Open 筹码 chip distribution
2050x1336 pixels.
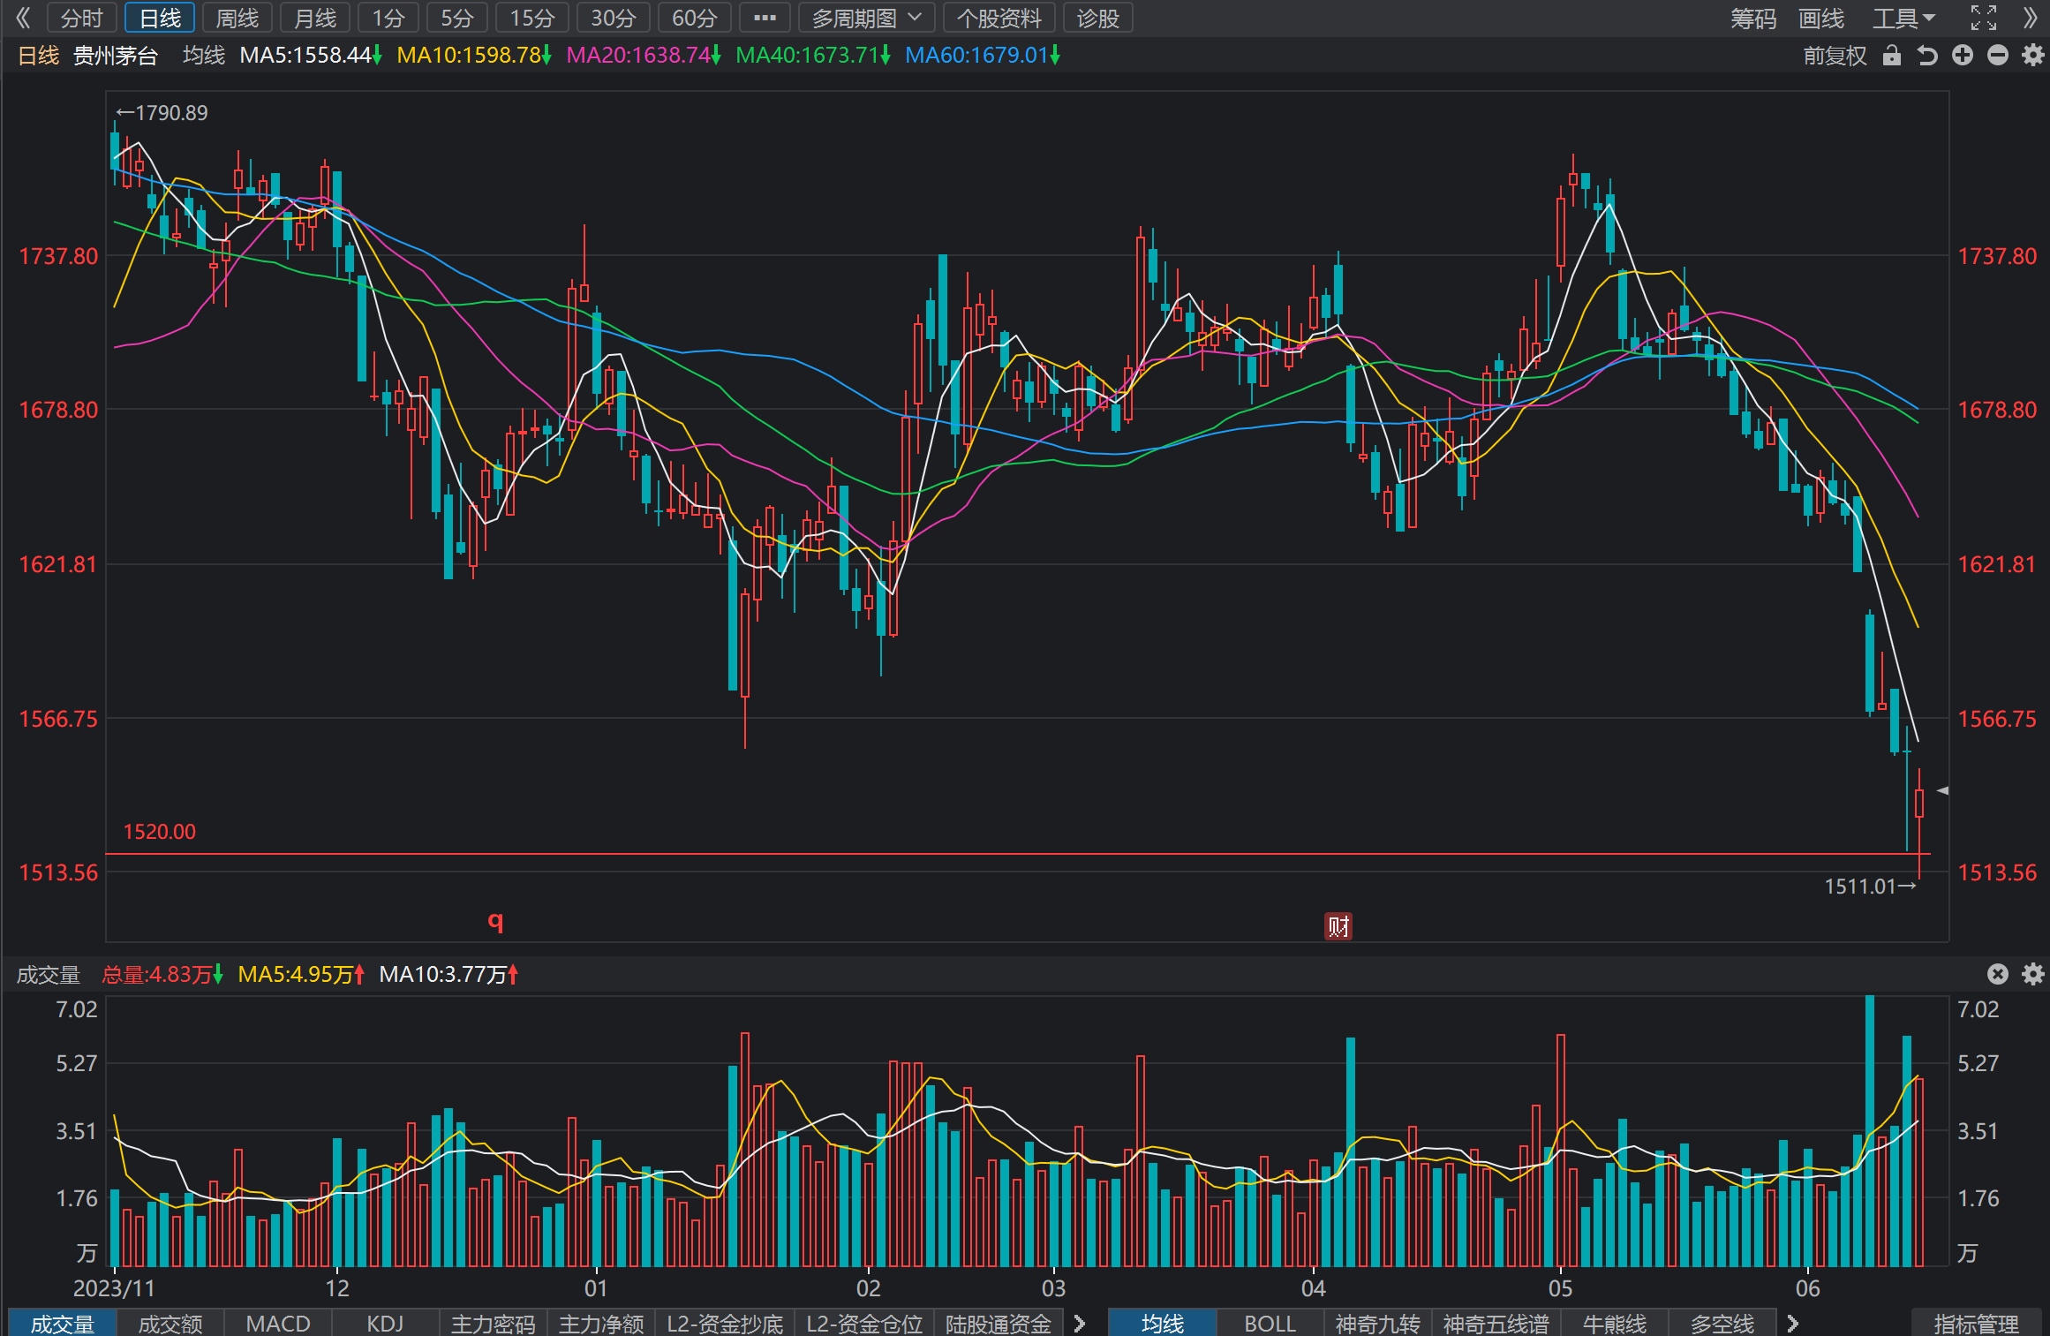click(x=1753, y=18)
